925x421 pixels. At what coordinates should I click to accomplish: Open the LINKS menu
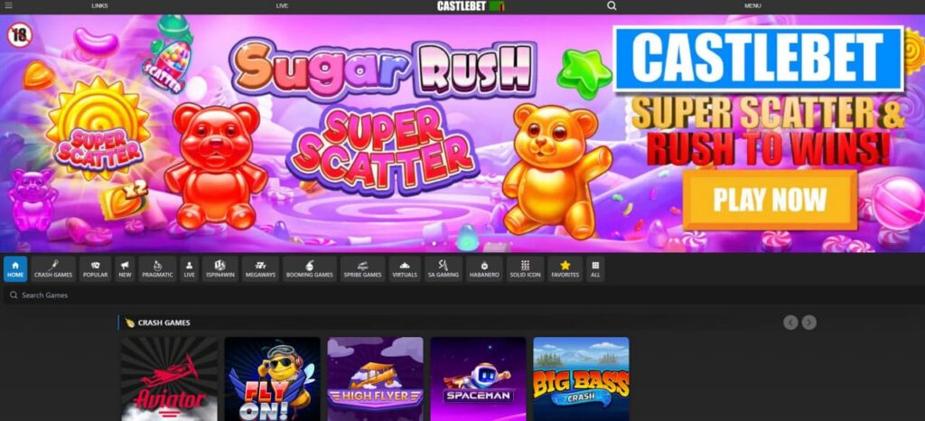[99, 6]
